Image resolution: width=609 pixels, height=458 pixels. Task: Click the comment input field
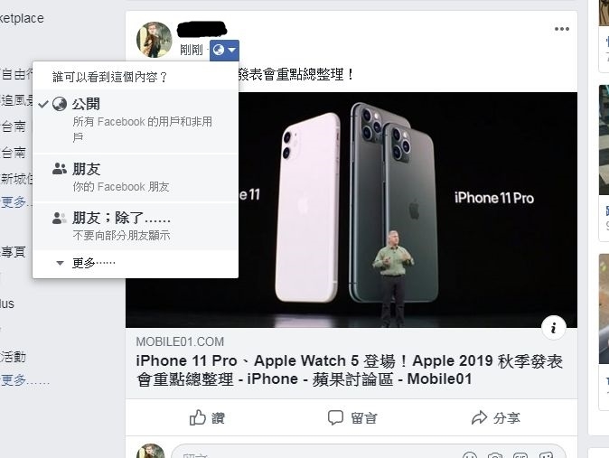point(368,453)
